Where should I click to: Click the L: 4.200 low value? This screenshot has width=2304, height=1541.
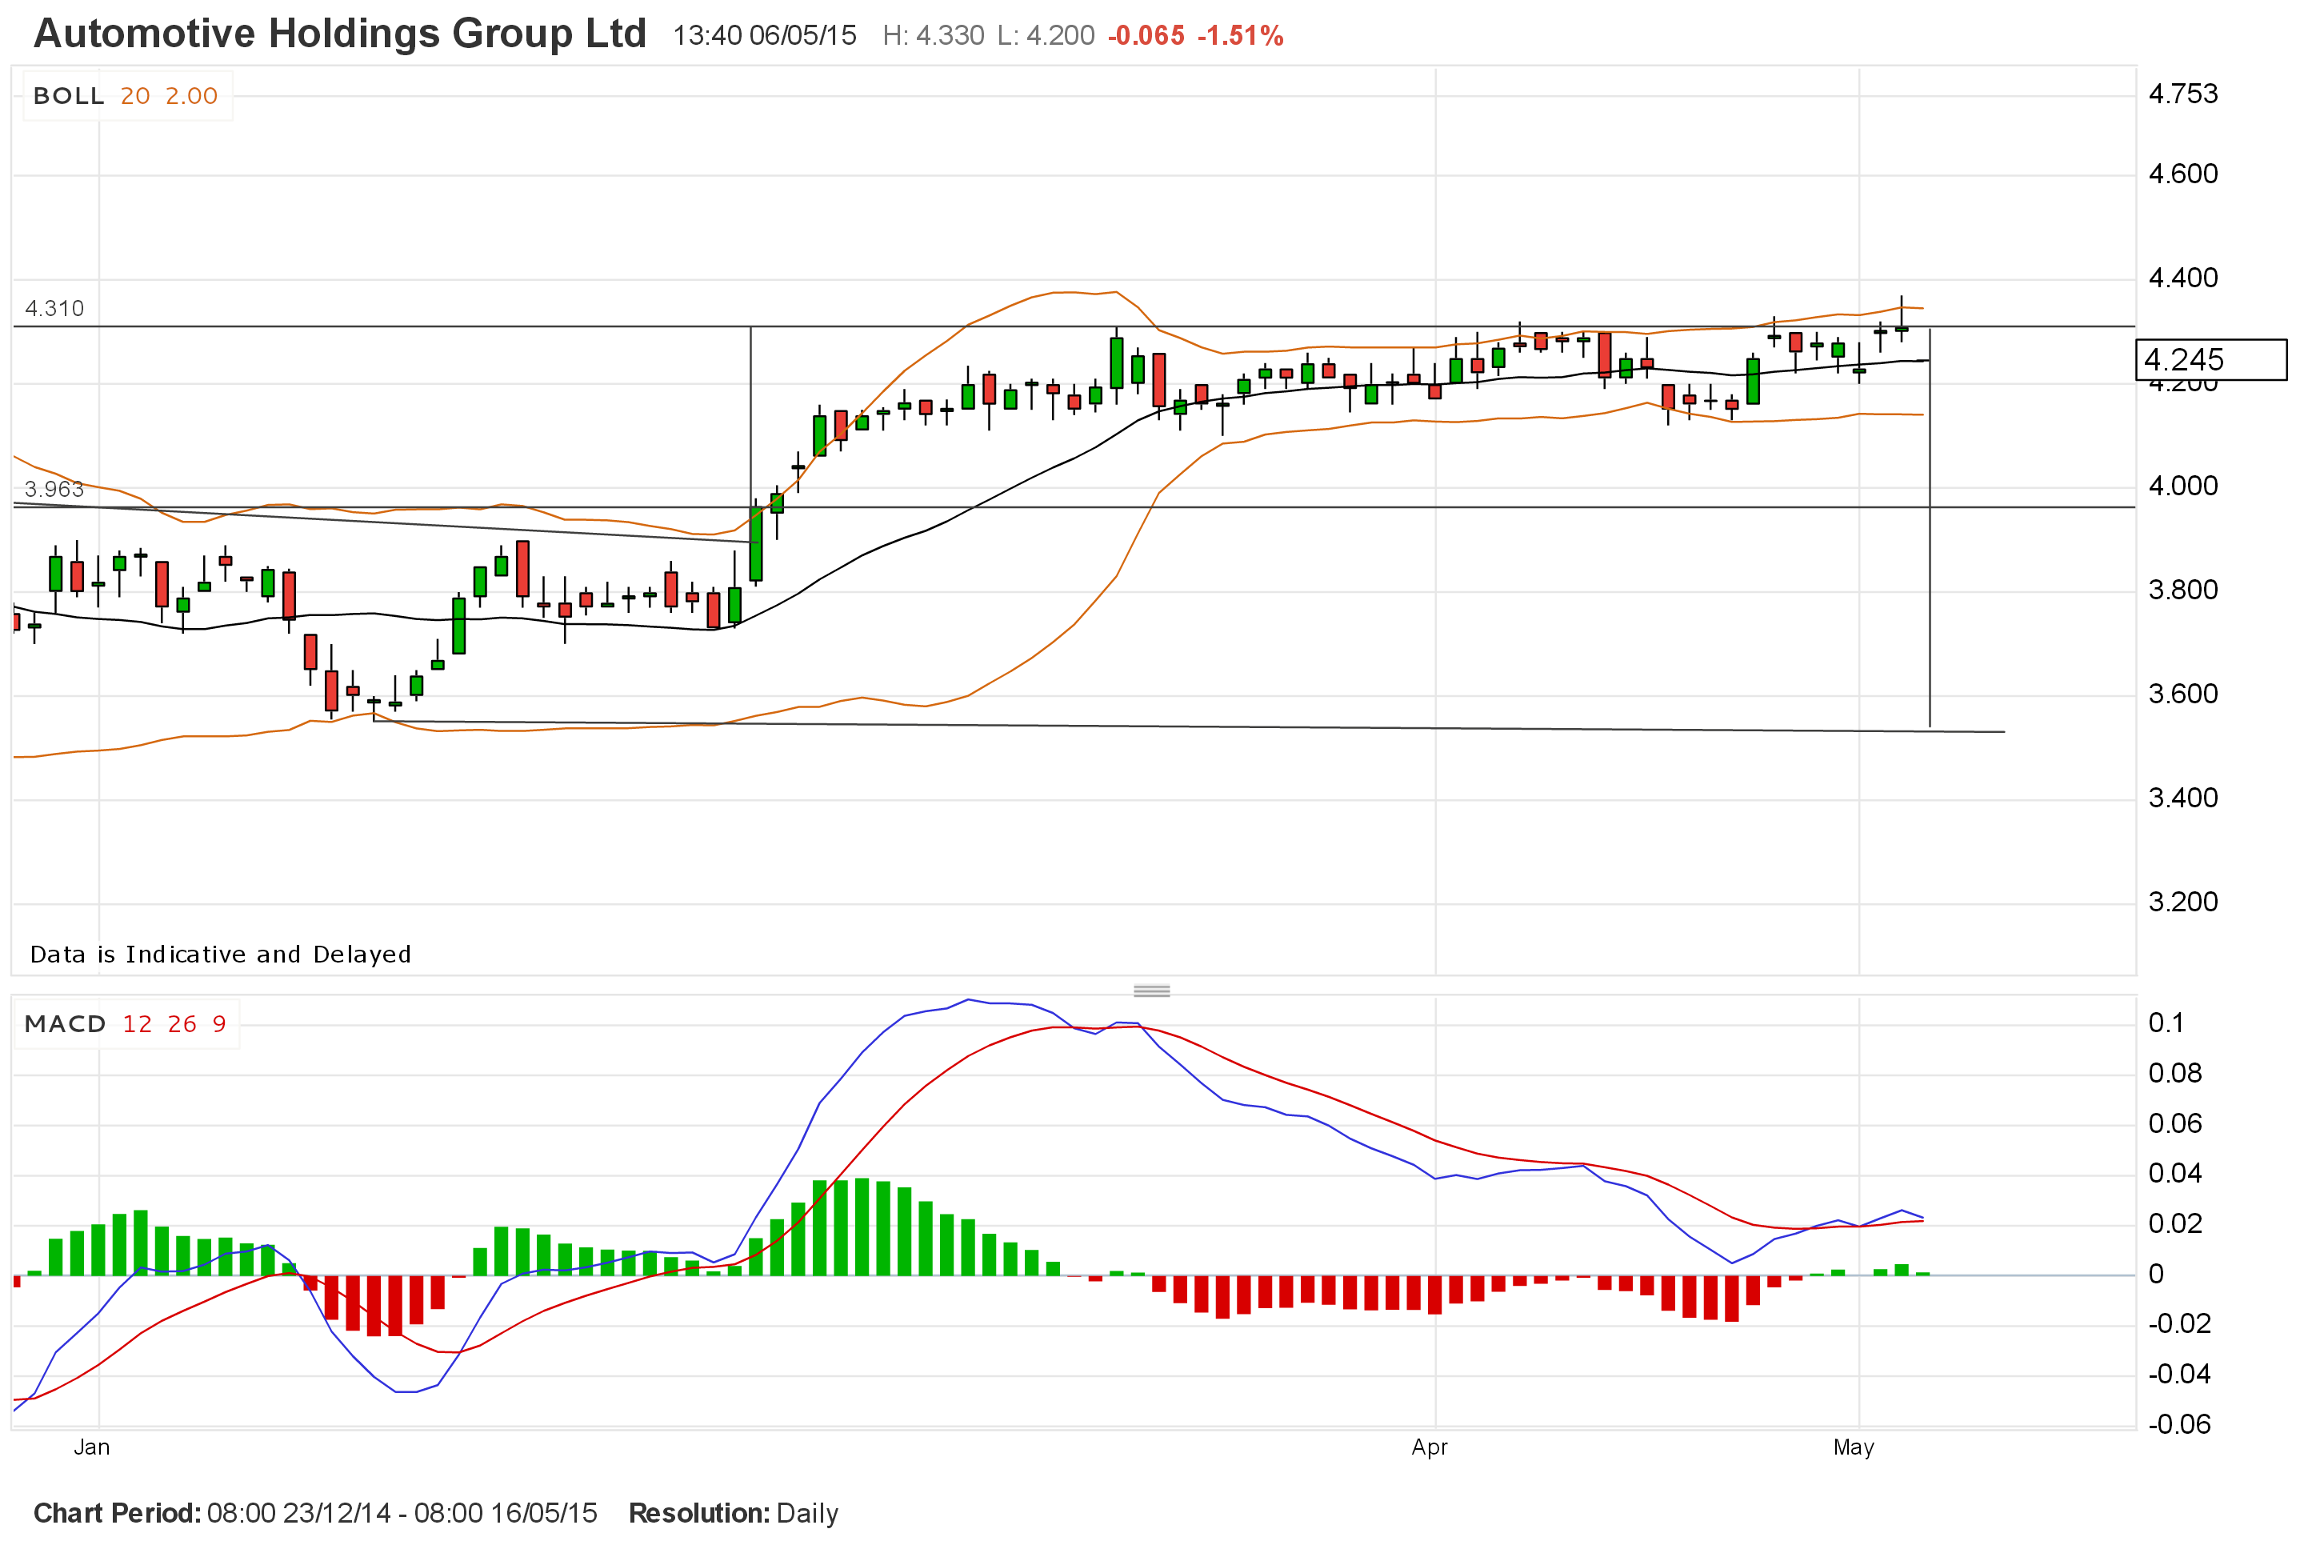(1046, 36)
